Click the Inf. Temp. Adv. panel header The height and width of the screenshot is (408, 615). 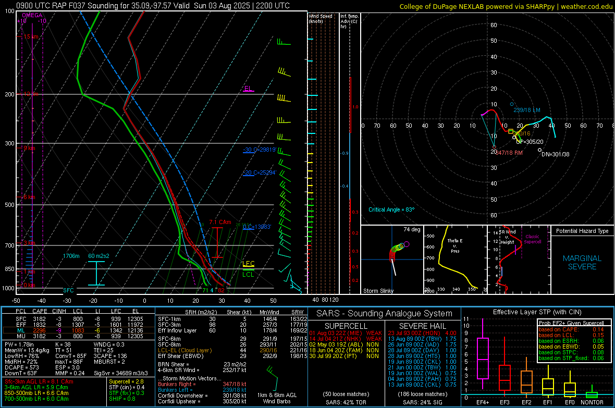pyautogui.click(x=349, y=21)
